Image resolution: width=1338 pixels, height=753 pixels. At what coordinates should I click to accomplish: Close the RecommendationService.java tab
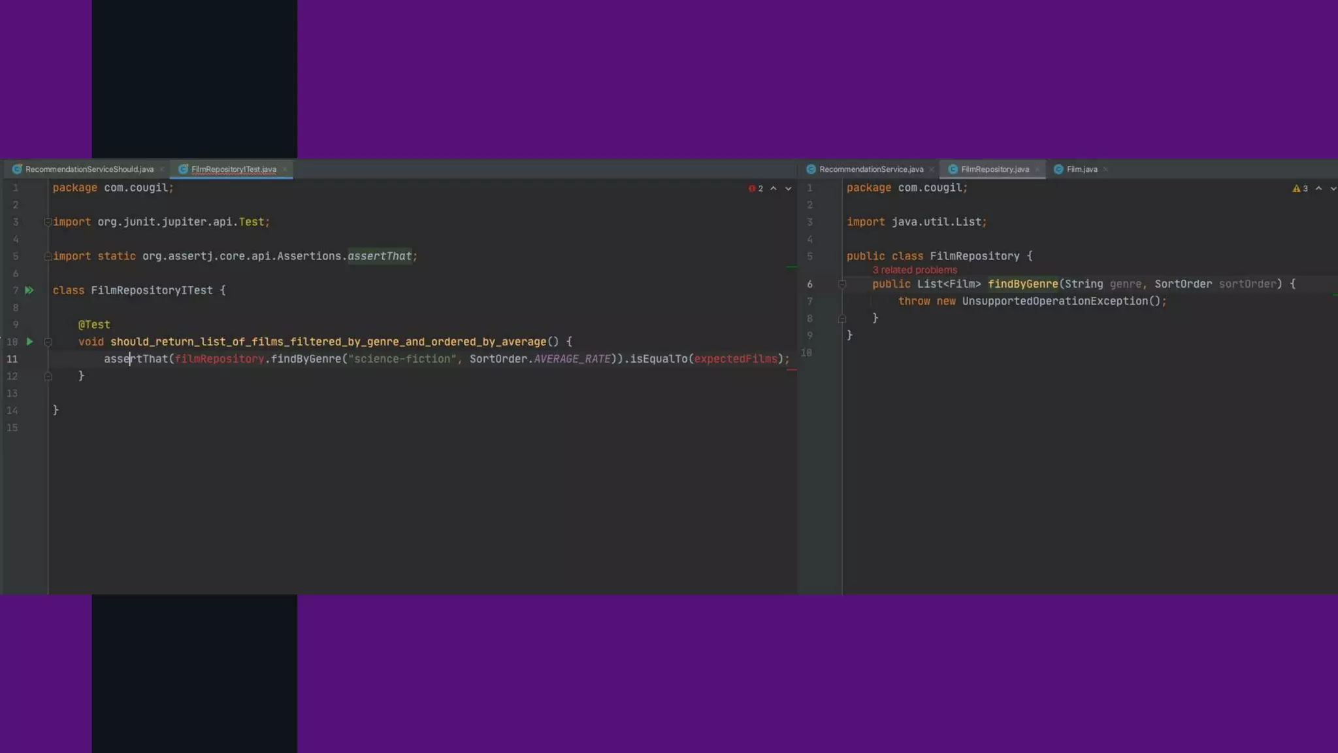[931, 169]
